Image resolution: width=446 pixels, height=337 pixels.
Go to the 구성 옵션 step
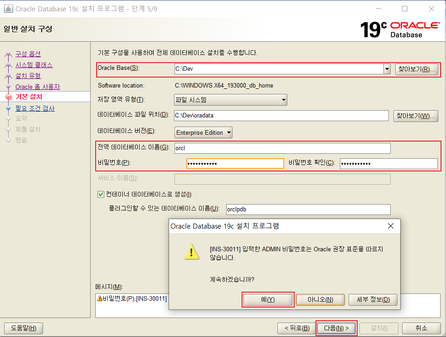pos(28,54)
